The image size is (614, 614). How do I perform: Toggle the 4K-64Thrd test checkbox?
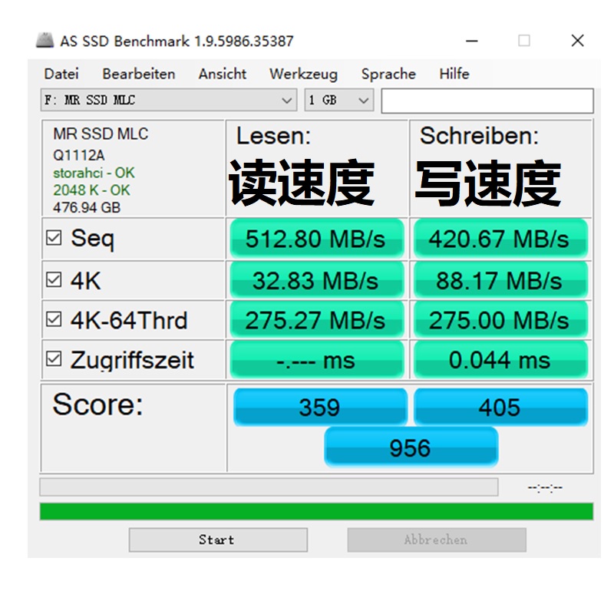coord(54,319)
